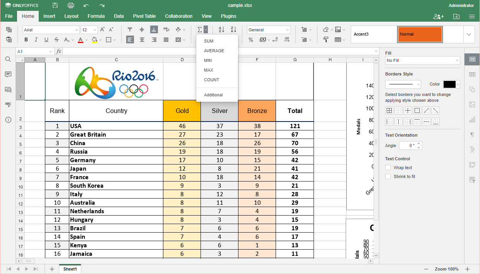Expand the General number format dropdown

click(x=269, y=30)
